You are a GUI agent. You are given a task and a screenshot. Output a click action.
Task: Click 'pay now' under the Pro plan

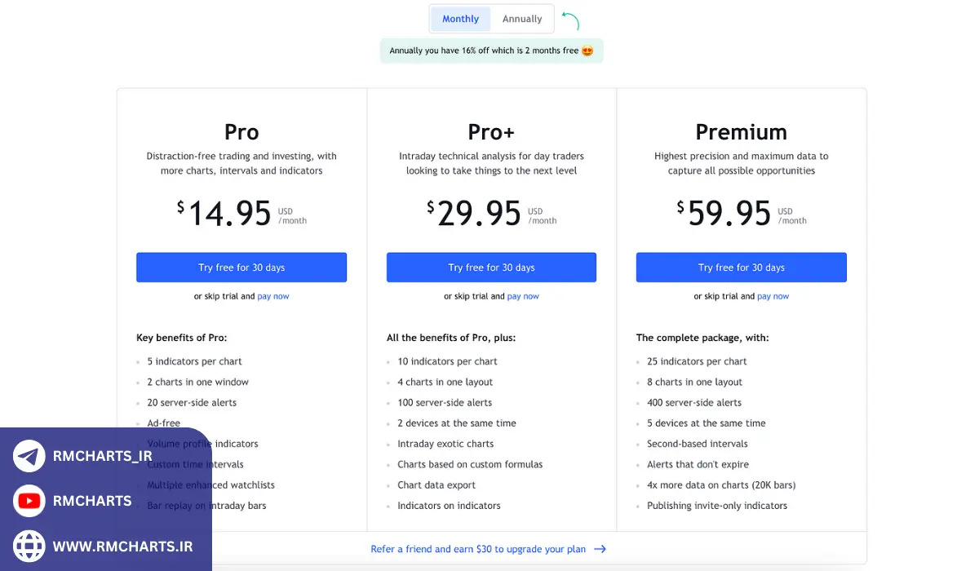273,296
